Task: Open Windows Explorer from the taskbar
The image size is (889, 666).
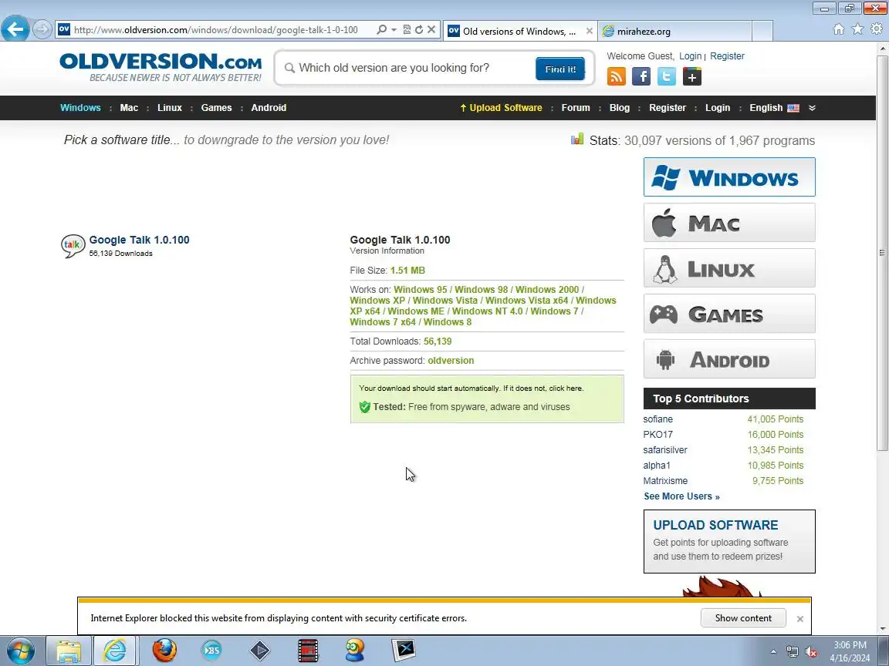Action: [68, 650]
